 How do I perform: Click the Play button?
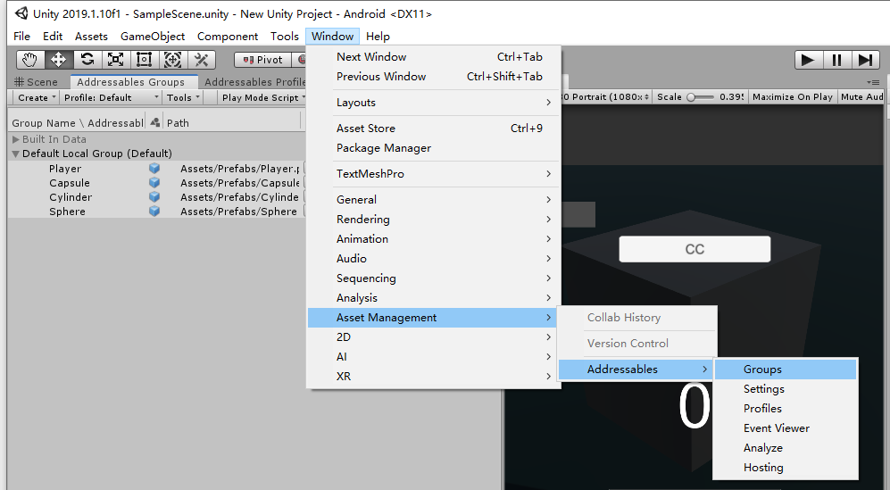coord(808,60)
